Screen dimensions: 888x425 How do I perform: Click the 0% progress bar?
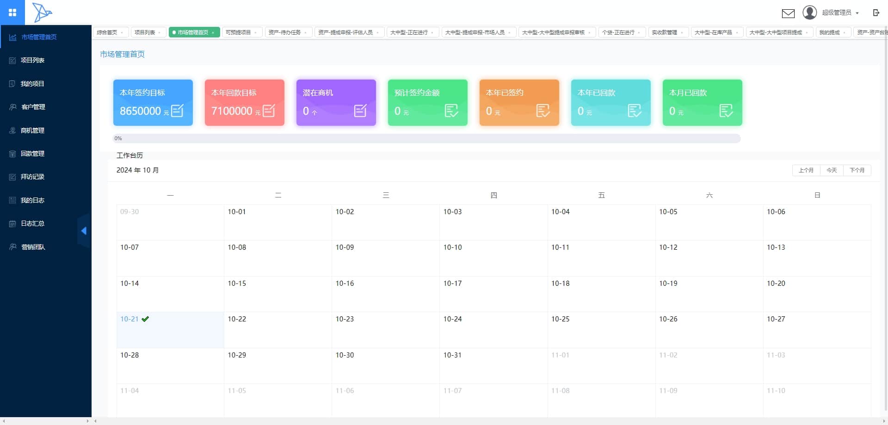click(426, 138)
